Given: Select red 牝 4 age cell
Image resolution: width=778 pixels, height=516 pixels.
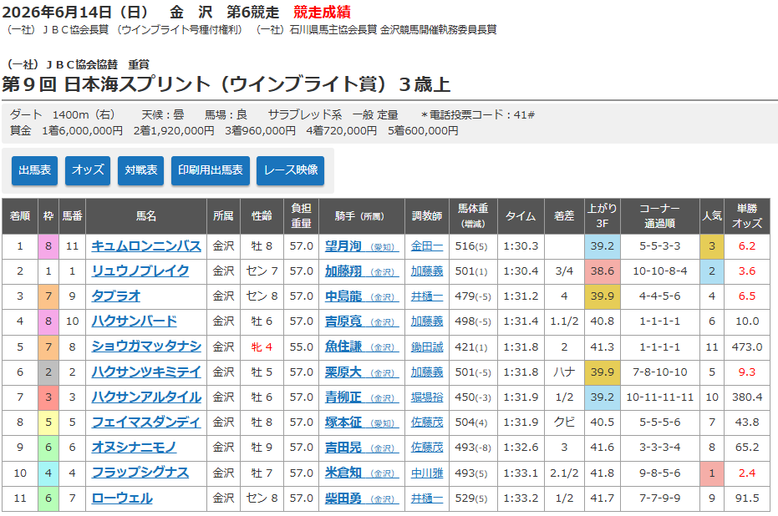Looking at the screenshot, I should pos(262,347).
